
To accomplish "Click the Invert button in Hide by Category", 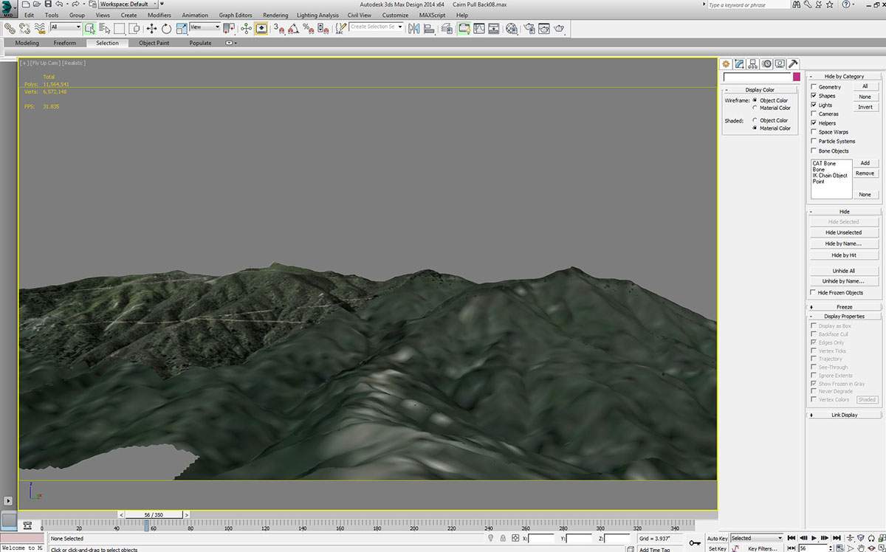I will pos(865,107).
